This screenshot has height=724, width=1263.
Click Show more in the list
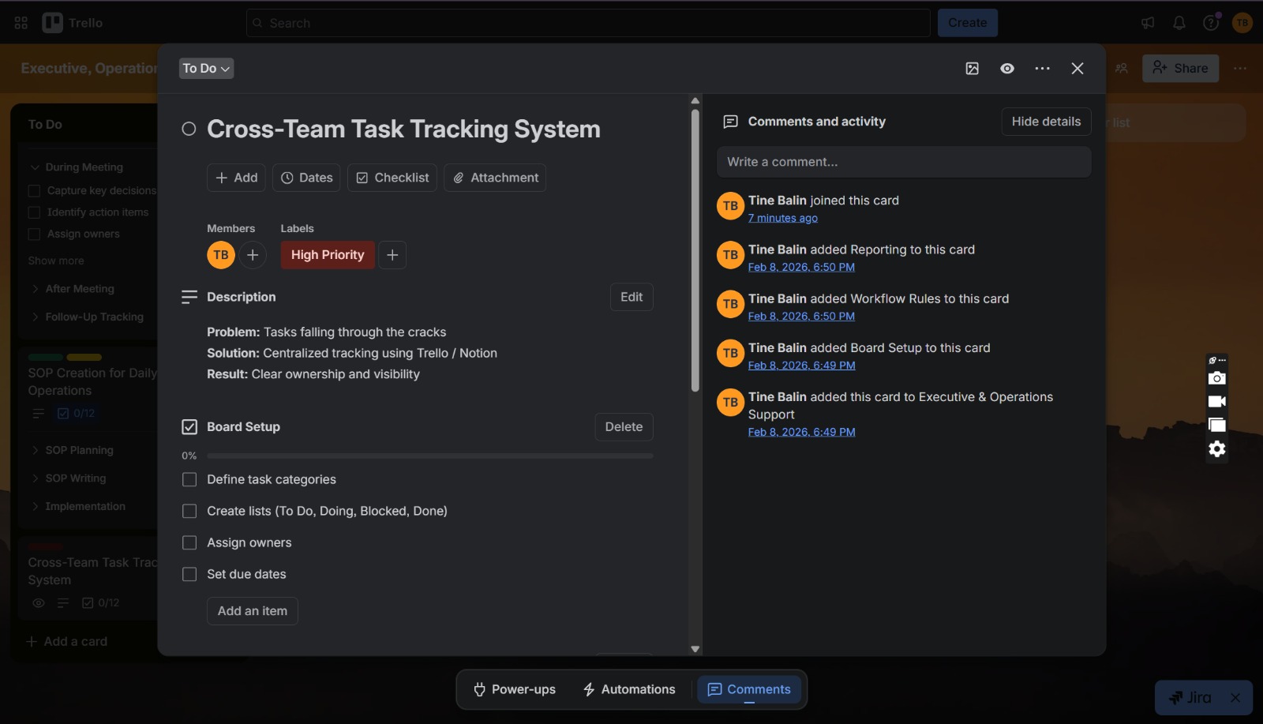click(56, 261)
